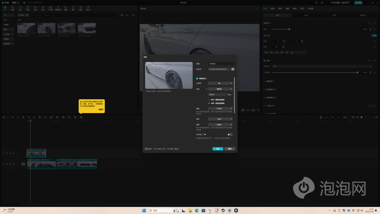380x214 pixels.
Task: Click the teal Export button in dialog
Action: (x=217, y=149)
